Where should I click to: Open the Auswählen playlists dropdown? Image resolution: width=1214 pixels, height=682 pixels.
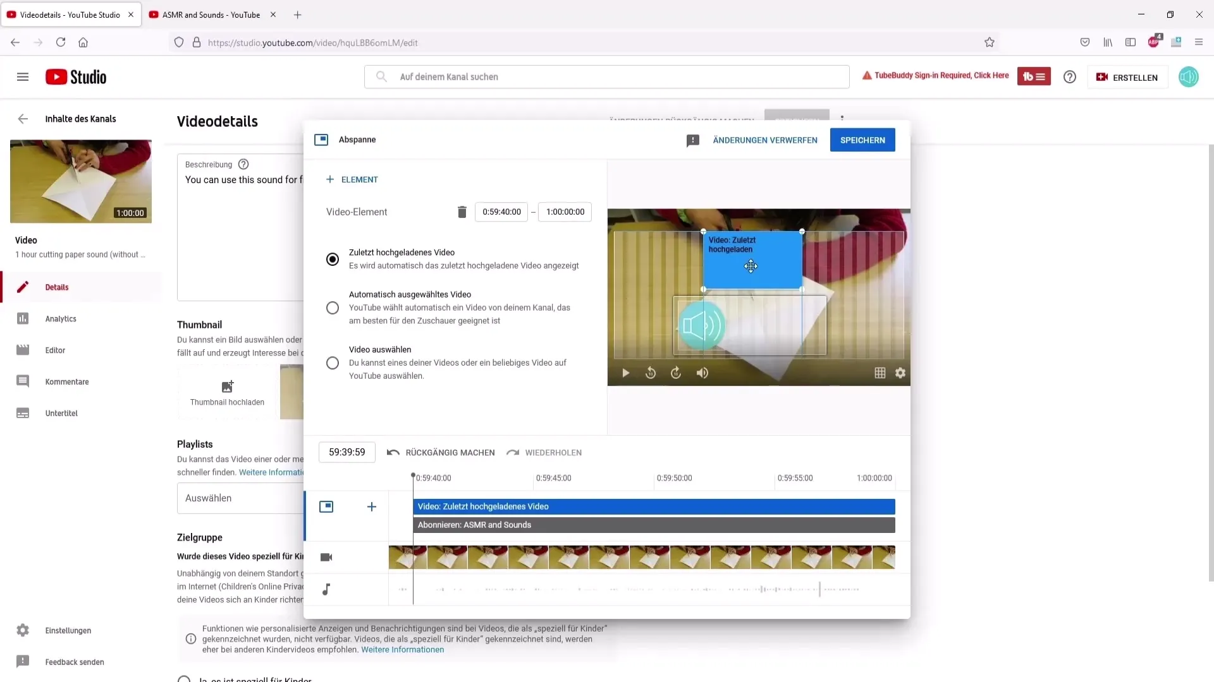[x=240, y=498]
